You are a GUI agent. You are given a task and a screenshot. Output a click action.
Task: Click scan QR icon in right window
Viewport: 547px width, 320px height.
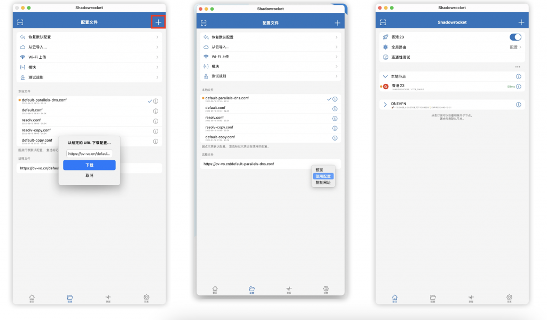tap(383, 22)
